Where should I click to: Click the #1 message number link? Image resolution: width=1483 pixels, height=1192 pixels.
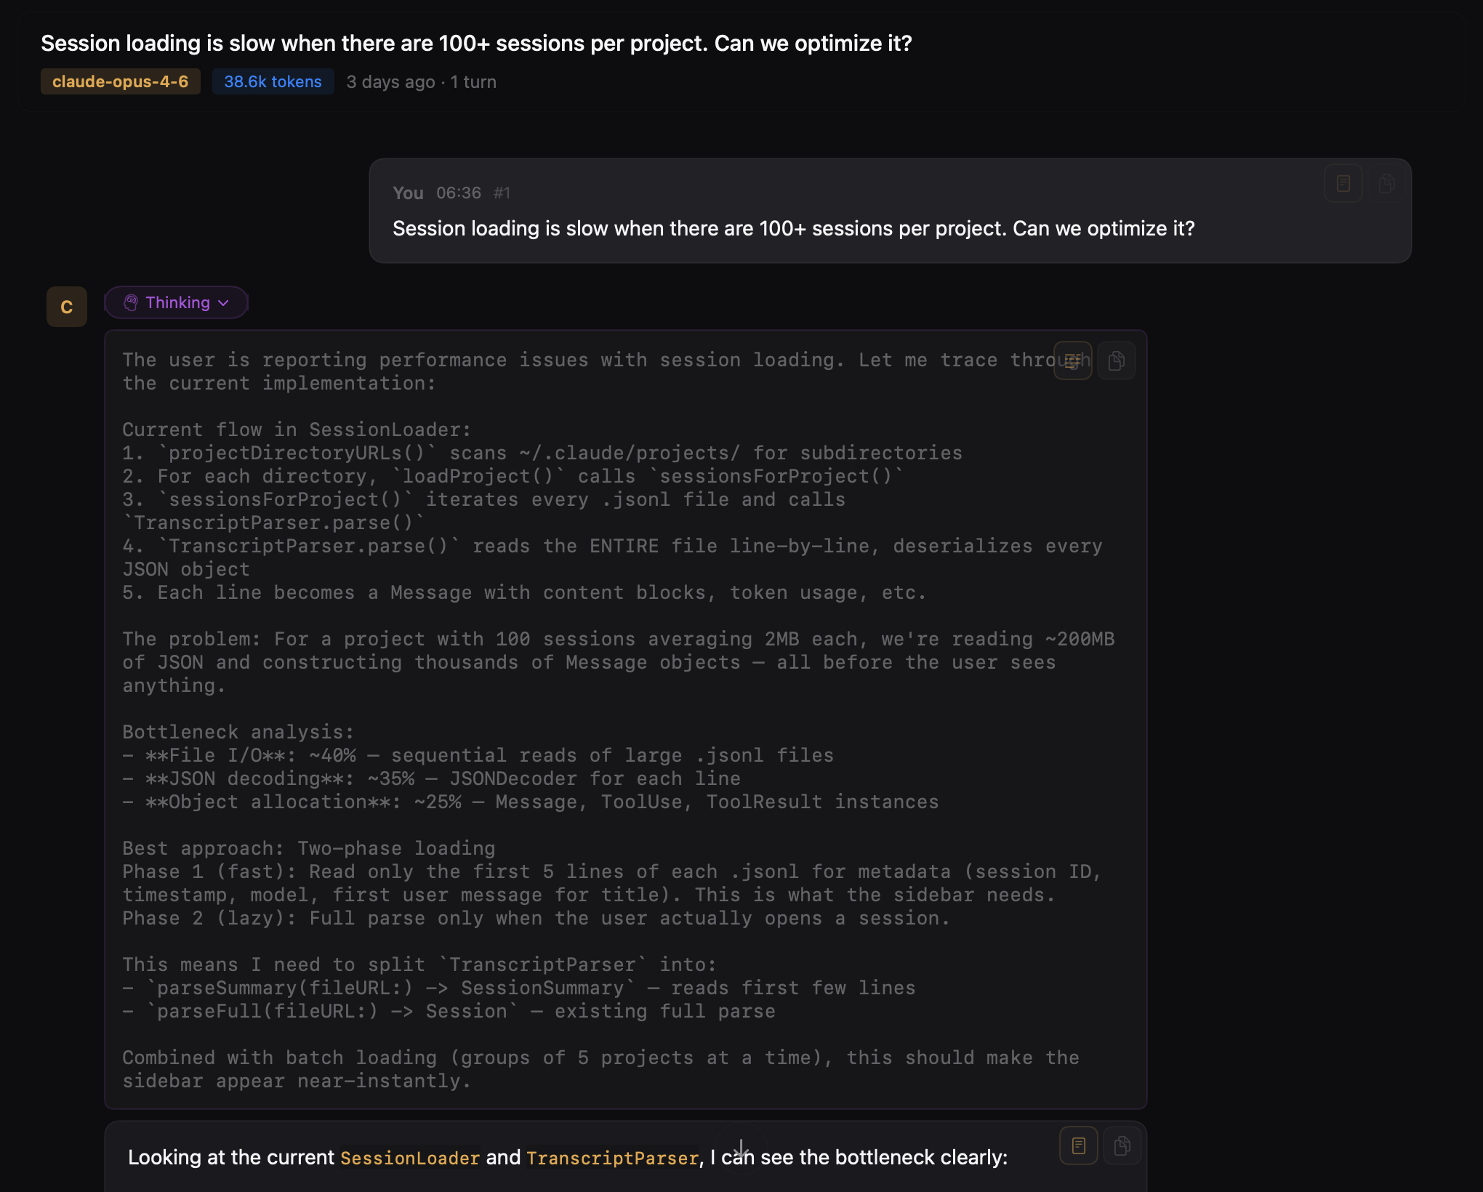502,193
